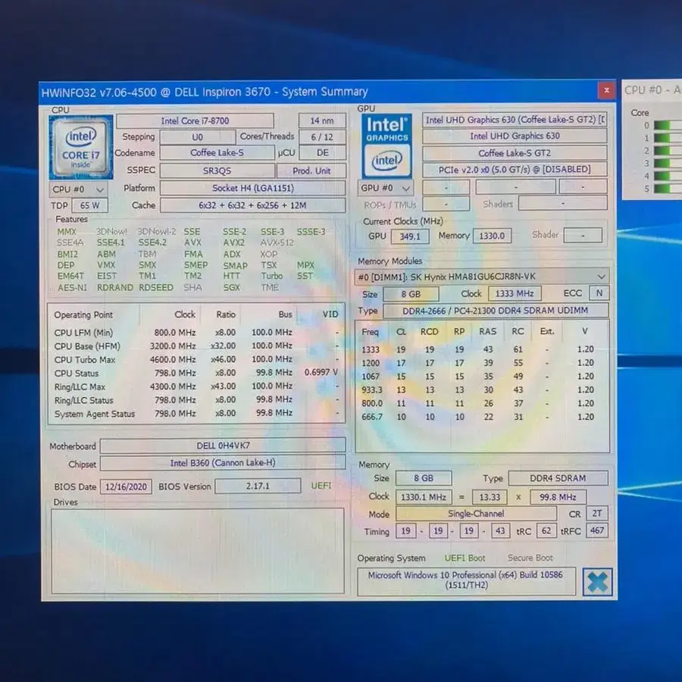Click the BIOS Date 12/16/2020 field
This screenshot has width=682, height=682.
126,486
